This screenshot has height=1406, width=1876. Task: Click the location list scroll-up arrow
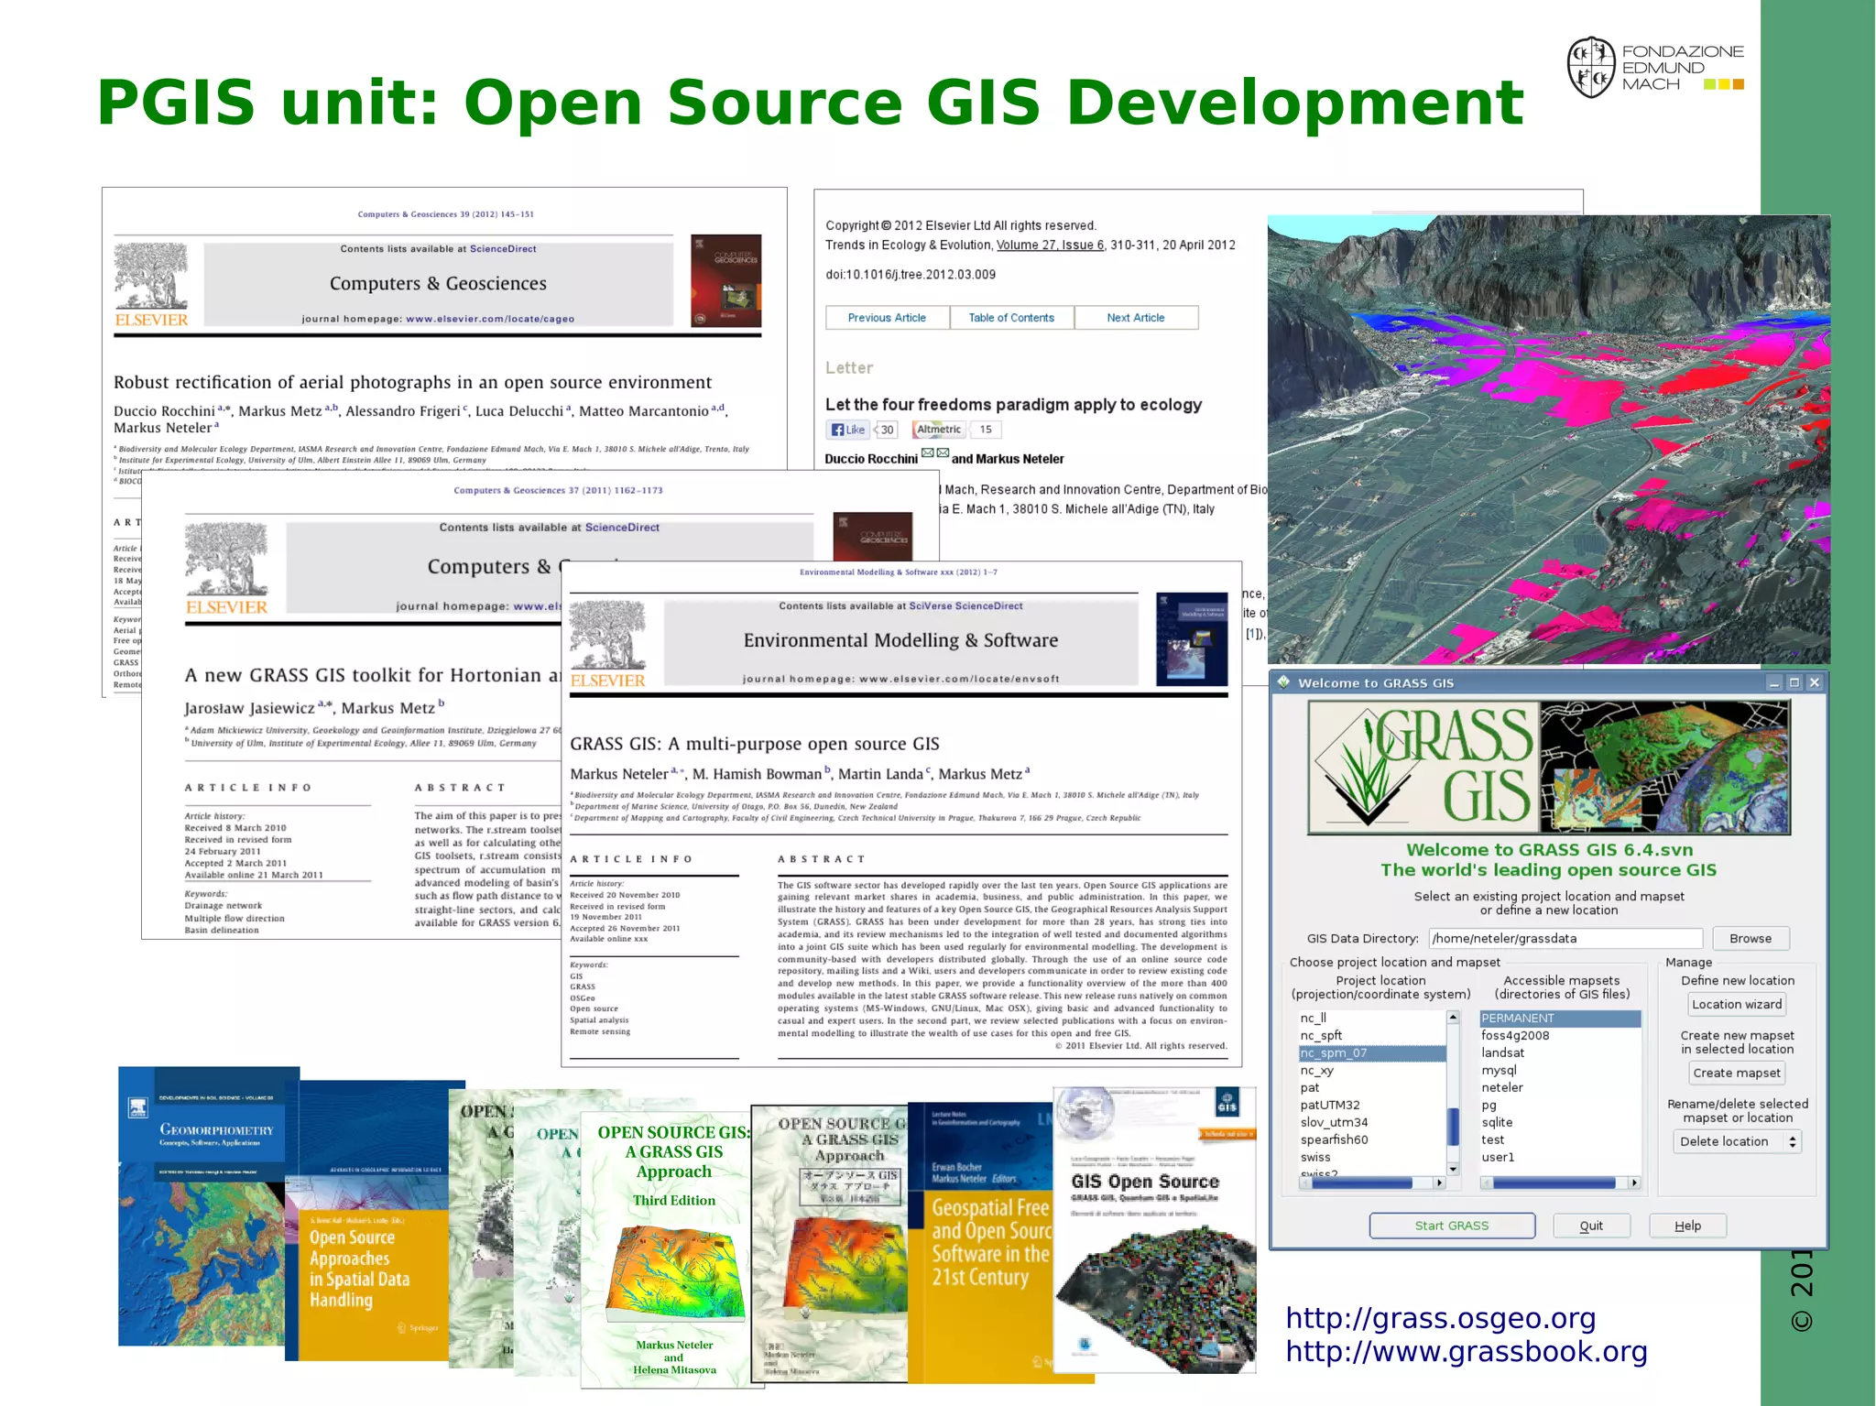coord(1453,1018)
